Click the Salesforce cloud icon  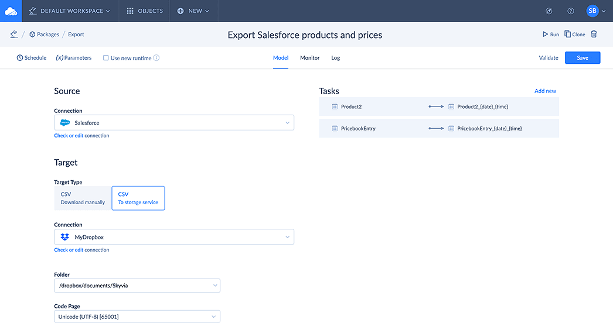click(65, 123)
